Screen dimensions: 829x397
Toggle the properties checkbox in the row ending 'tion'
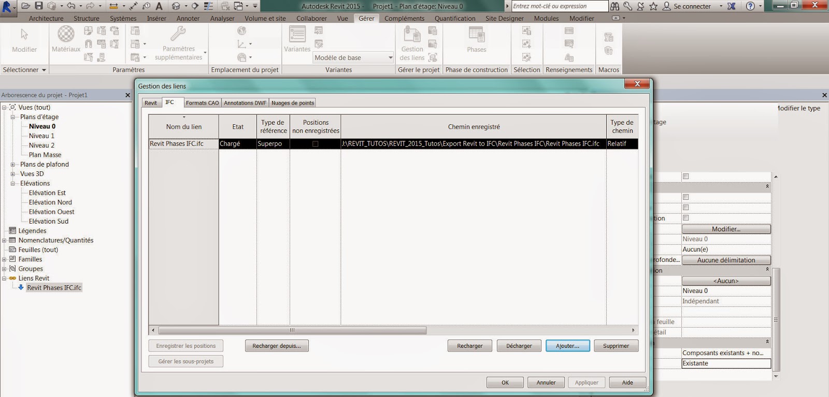[x=685, y=218]
